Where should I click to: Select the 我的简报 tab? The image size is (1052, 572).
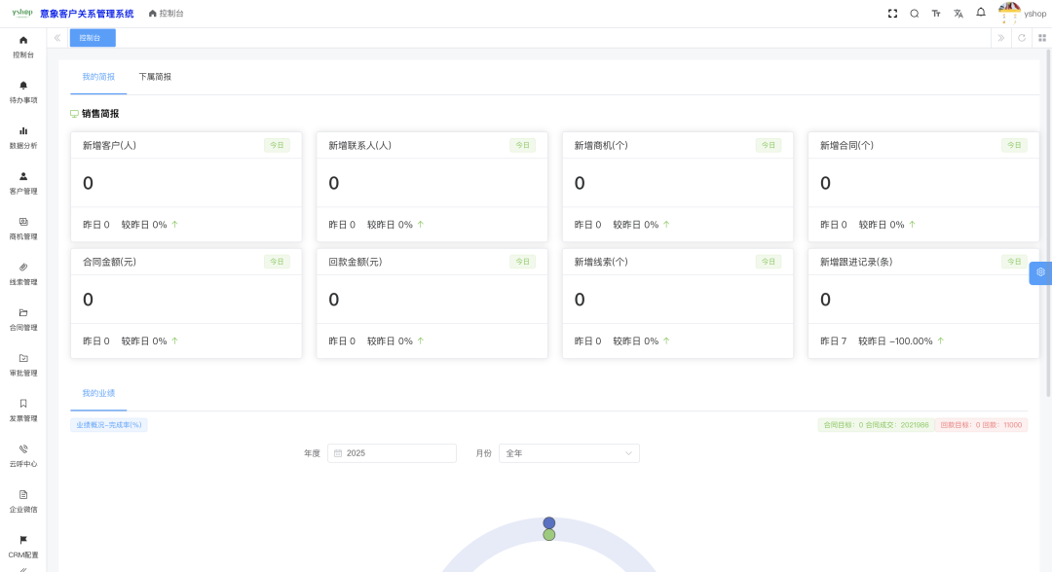tap(97, 76)
